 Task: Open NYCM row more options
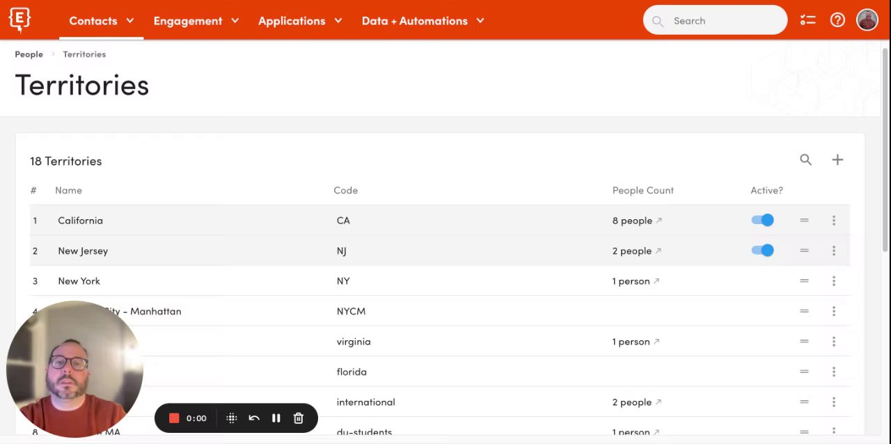coord(833,311)
